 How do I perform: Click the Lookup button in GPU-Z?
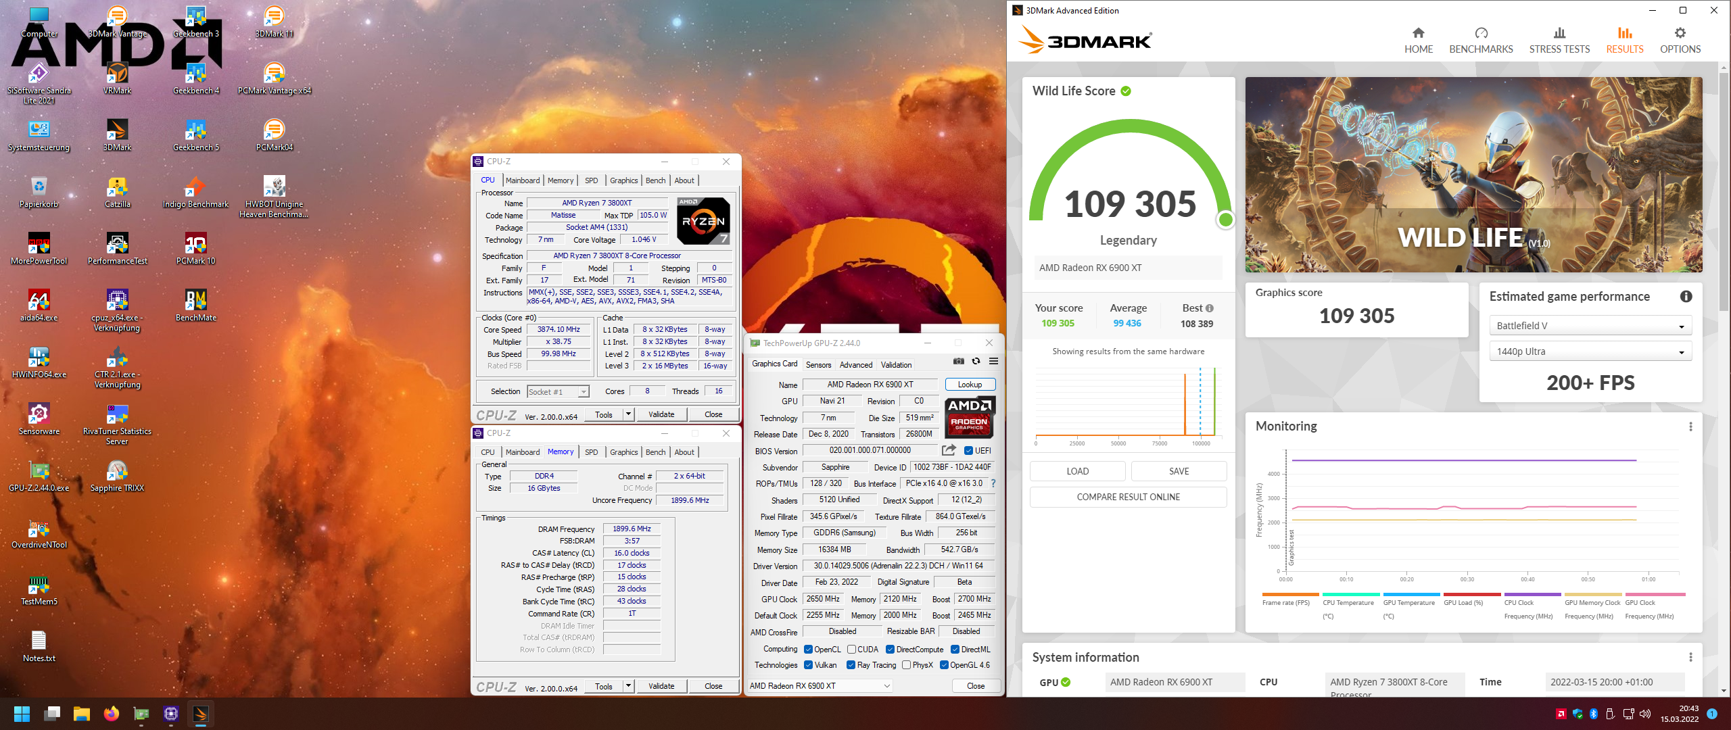pos(970,385)
